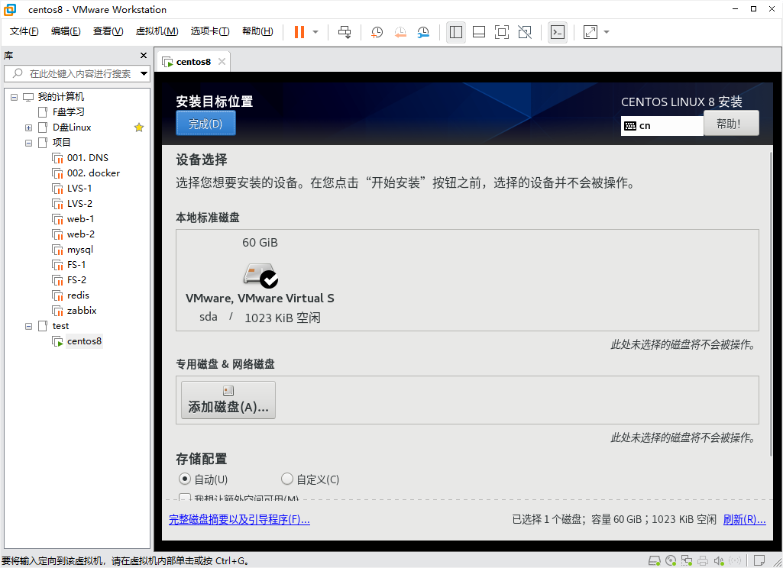Click the sound card status bar icon
783x568 pixels.
719,560
